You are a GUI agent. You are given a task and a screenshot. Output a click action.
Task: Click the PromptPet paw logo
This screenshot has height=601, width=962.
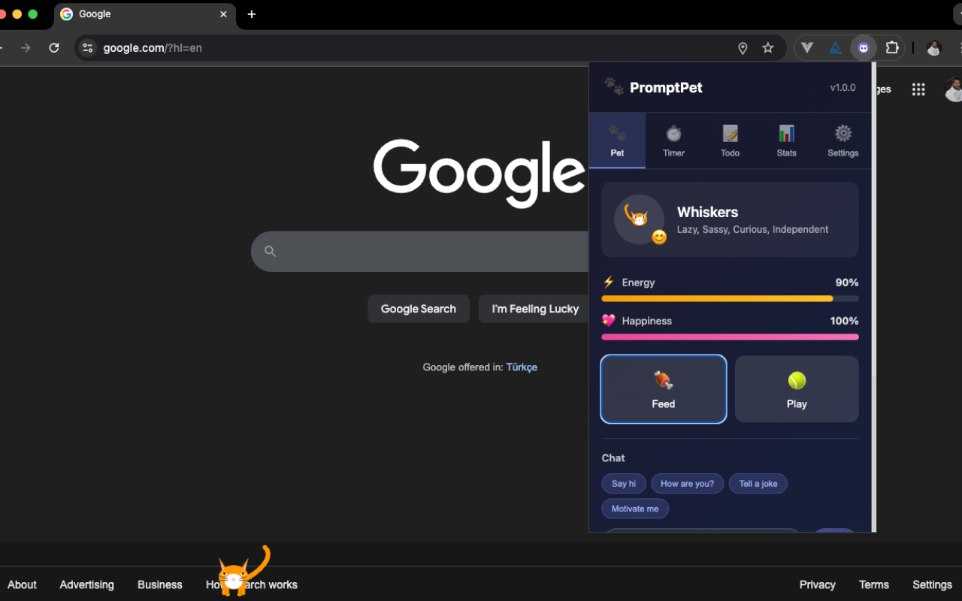tap(614, 87)
